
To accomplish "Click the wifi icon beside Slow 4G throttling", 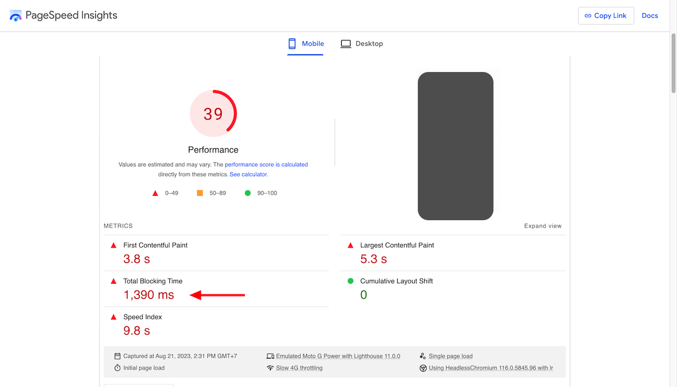I will pyautogui.click(x=270, y=368).
